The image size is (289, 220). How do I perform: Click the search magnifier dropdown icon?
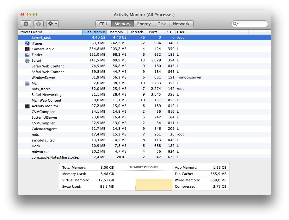(236, 24)
